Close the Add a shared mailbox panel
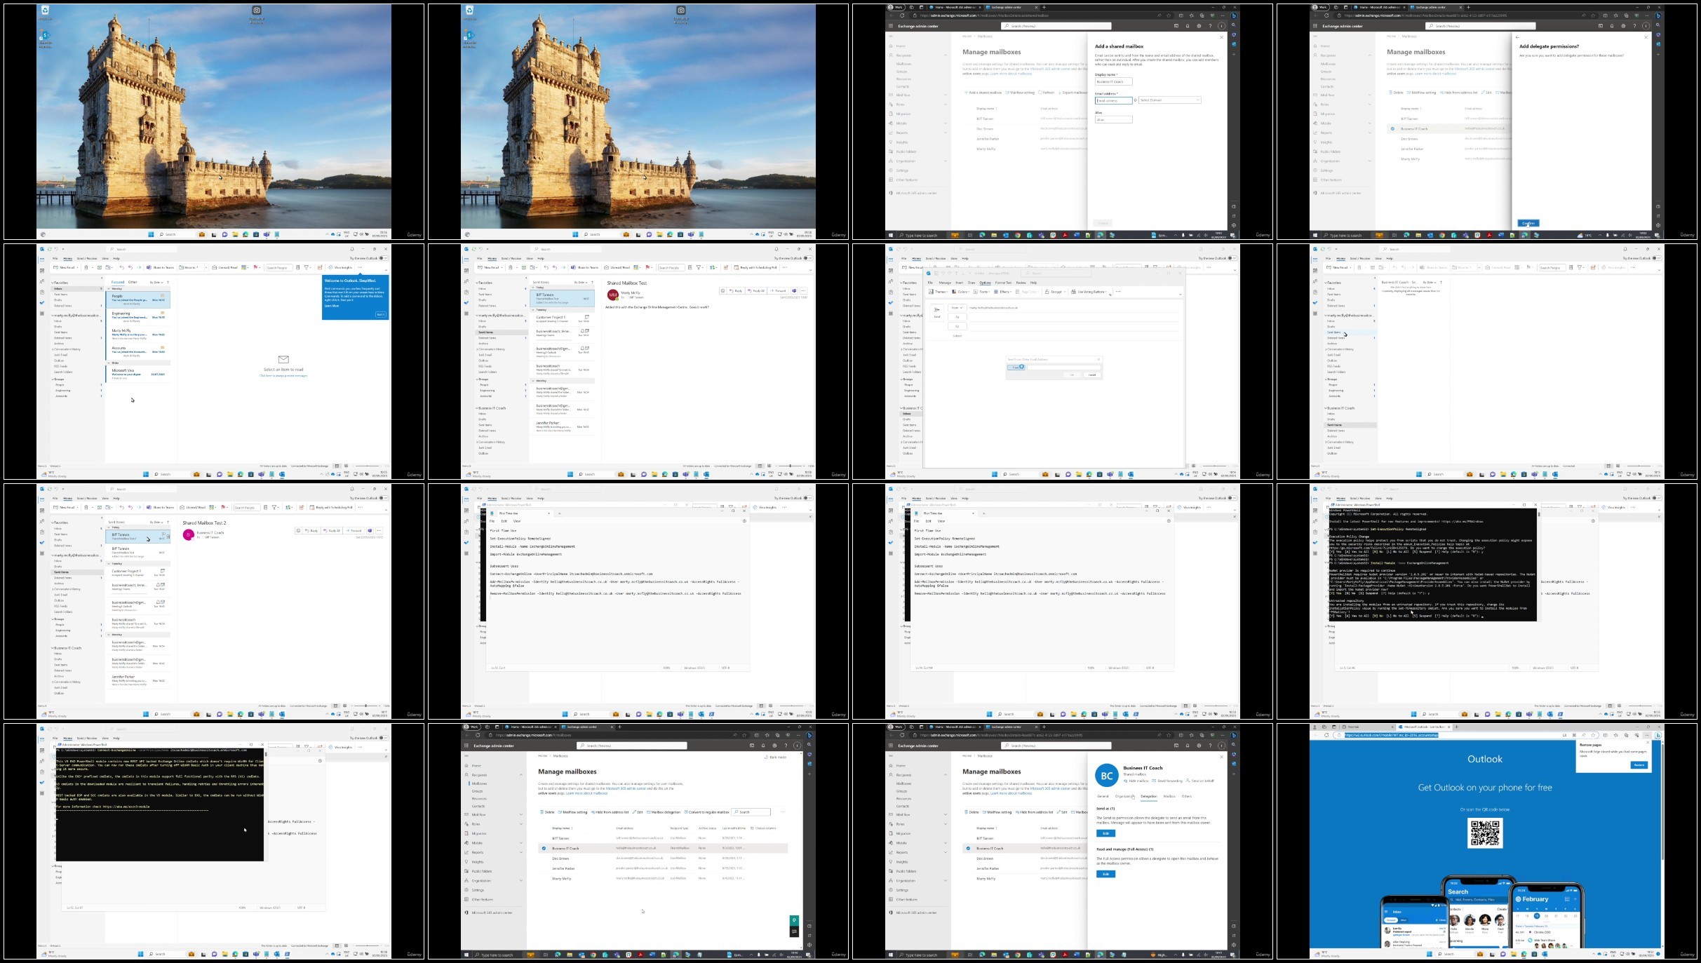Viewport: 1701px width, 963px height. coord(1221,37)
